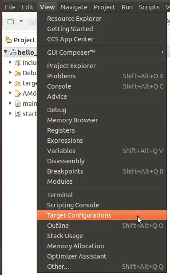Select the hello_ project name

[27, 52]
